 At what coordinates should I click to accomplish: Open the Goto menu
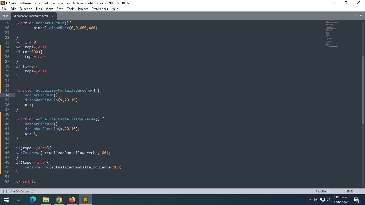[x=60, y=9]
